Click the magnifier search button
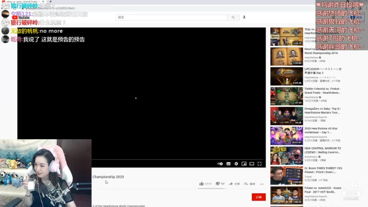 click(233, 17)
